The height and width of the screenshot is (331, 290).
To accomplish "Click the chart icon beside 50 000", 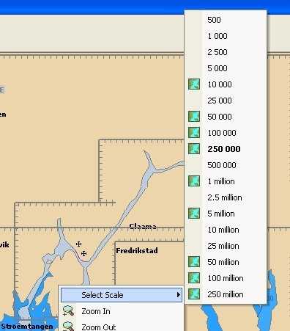I will tap(194, 117).
